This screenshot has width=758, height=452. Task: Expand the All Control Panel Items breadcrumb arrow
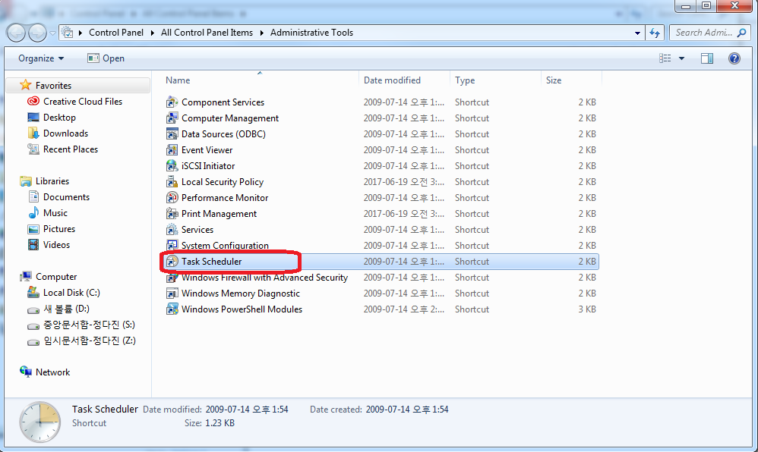point(261,33)
